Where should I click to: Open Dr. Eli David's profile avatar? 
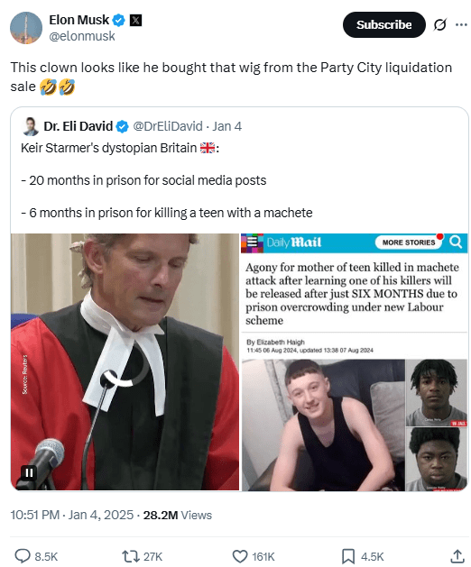click(31, 126)
